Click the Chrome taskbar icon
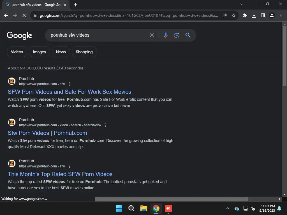Image resolution: width=287 pixels, height=215 pixels. point(156,208)
